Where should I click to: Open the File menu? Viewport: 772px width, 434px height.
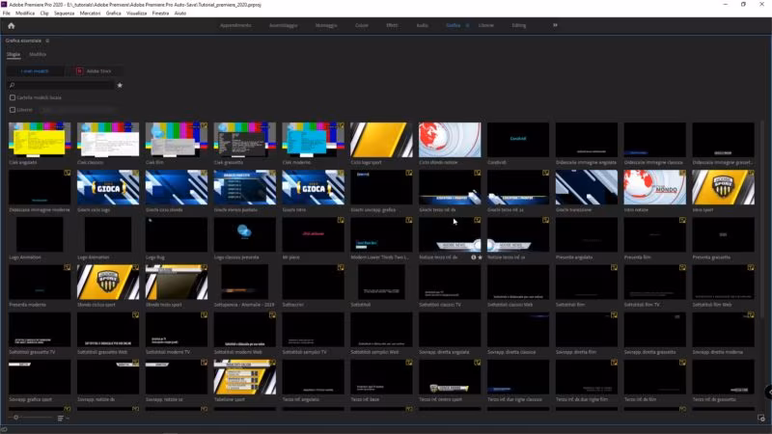click(x=6, y=14)
